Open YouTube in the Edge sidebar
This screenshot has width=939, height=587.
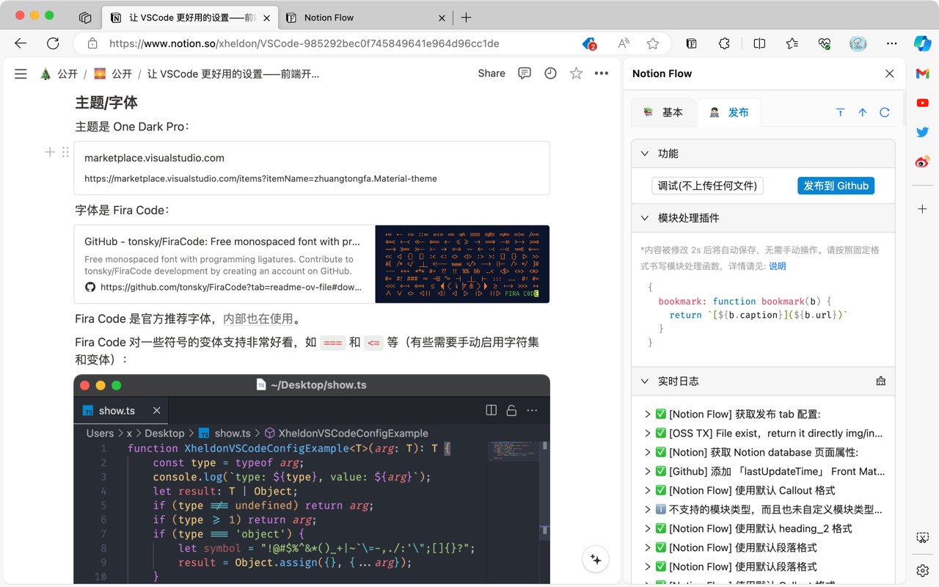923,103
